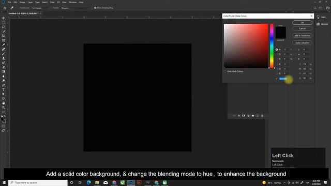Screen dimensions: 331x186
Task: Enable Only Web Colors checkbox
Action: click(x=225, y=71)
